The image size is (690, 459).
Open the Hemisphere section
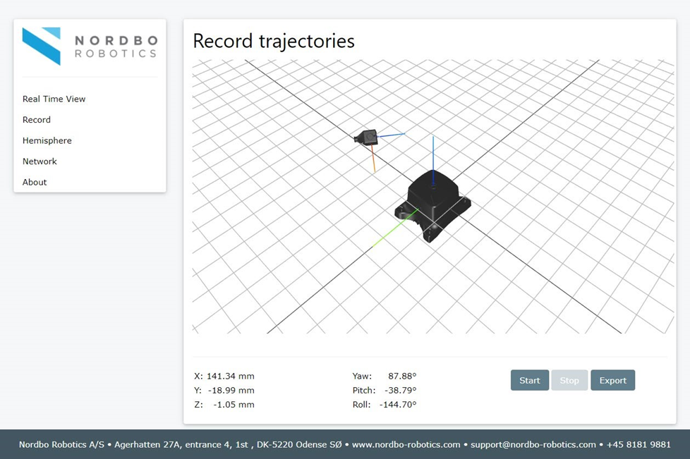pos(47,141)
